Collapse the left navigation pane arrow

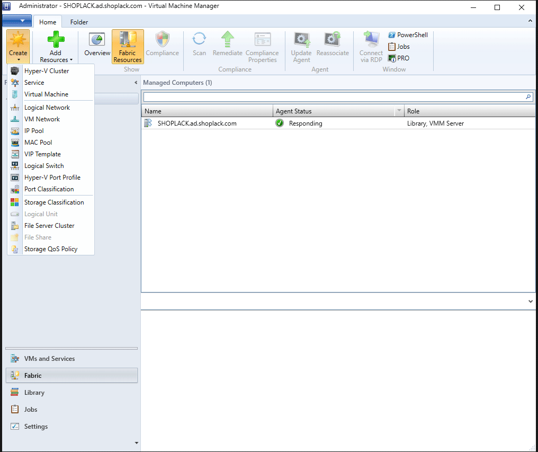(x=136, y=83)
